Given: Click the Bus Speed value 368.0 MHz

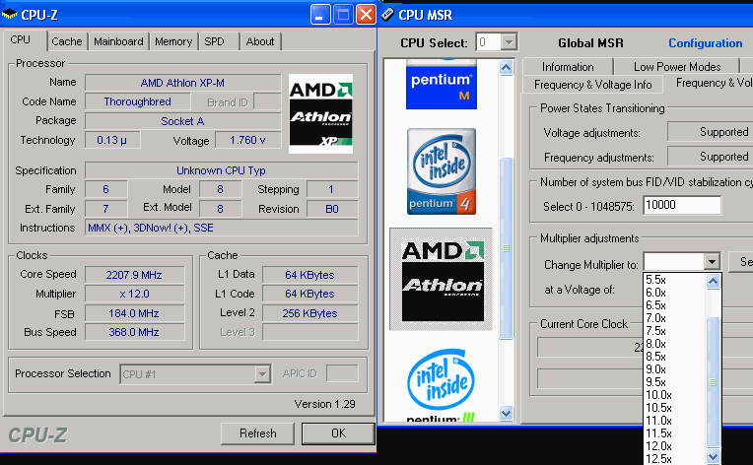Looking at the screenshot, I should pos(134,332).
